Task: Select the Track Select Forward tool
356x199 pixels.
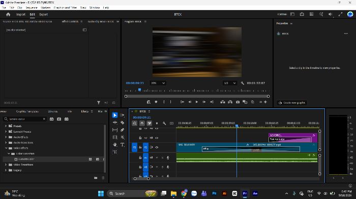Action: click(x=122, y=115)
